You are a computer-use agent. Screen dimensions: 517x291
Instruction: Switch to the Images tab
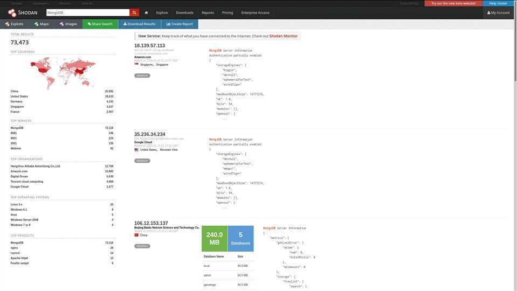68,24
